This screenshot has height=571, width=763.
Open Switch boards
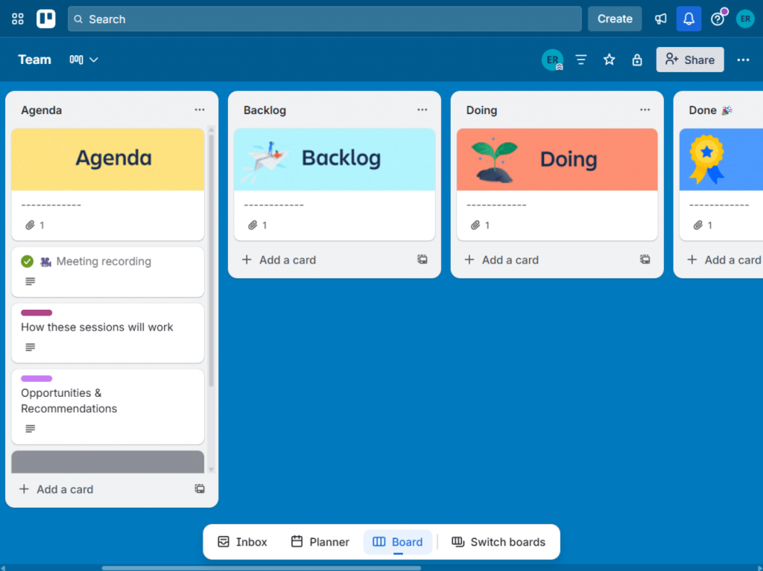coord(498,542)
